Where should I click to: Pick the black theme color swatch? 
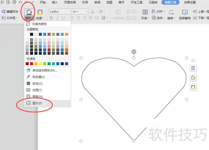pos(32,34)
